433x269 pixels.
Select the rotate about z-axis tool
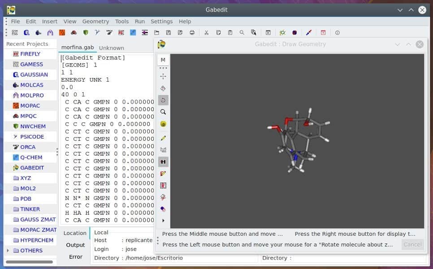[x=163, y=100]
